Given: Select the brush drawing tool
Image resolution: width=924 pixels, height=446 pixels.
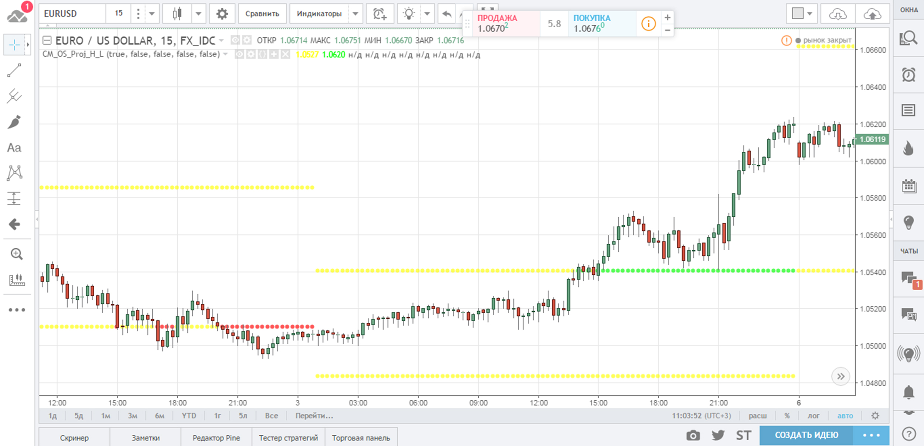Looking at the screenshot, I should pyautogui.click(x=14, y=122).
